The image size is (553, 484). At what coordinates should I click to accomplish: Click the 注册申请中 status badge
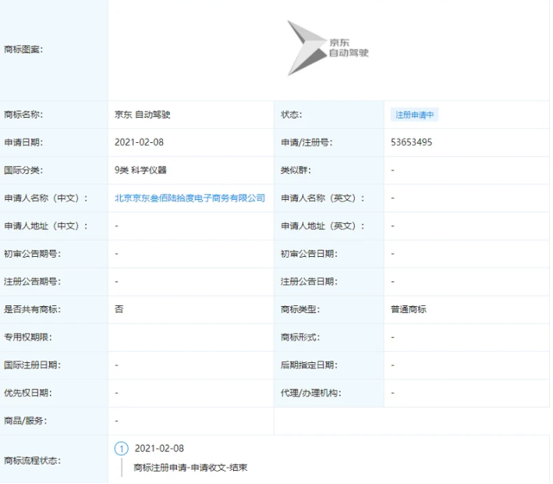pyautogui.click(x=415, y=115)
